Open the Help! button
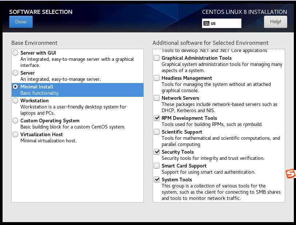This screenshot has height=225, width=296. click(275, 22)
